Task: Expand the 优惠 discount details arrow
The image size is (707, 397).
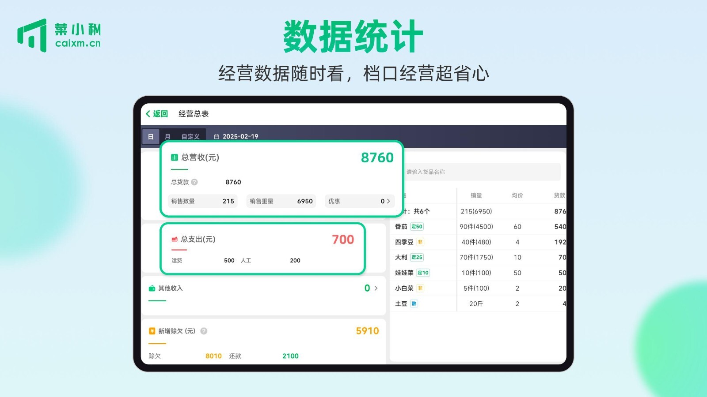Action: pyautogui.click(x=388, y=201)
